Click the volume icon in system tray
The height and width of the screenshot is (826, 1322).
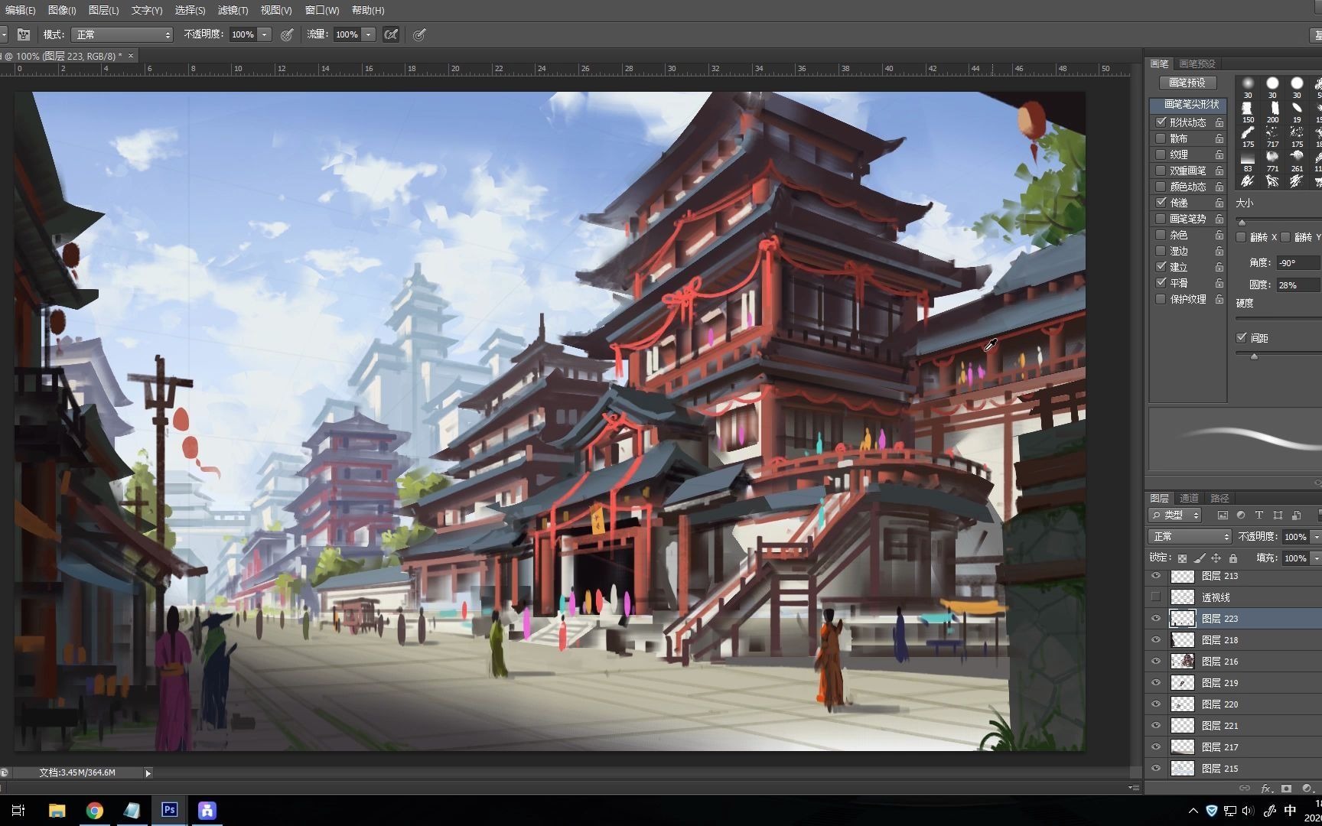click(1248, 811)
